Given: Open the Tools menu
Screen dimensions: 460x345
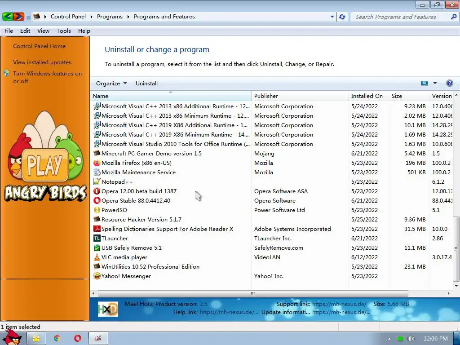Looking at the screenshot, I should coord(64,31).
